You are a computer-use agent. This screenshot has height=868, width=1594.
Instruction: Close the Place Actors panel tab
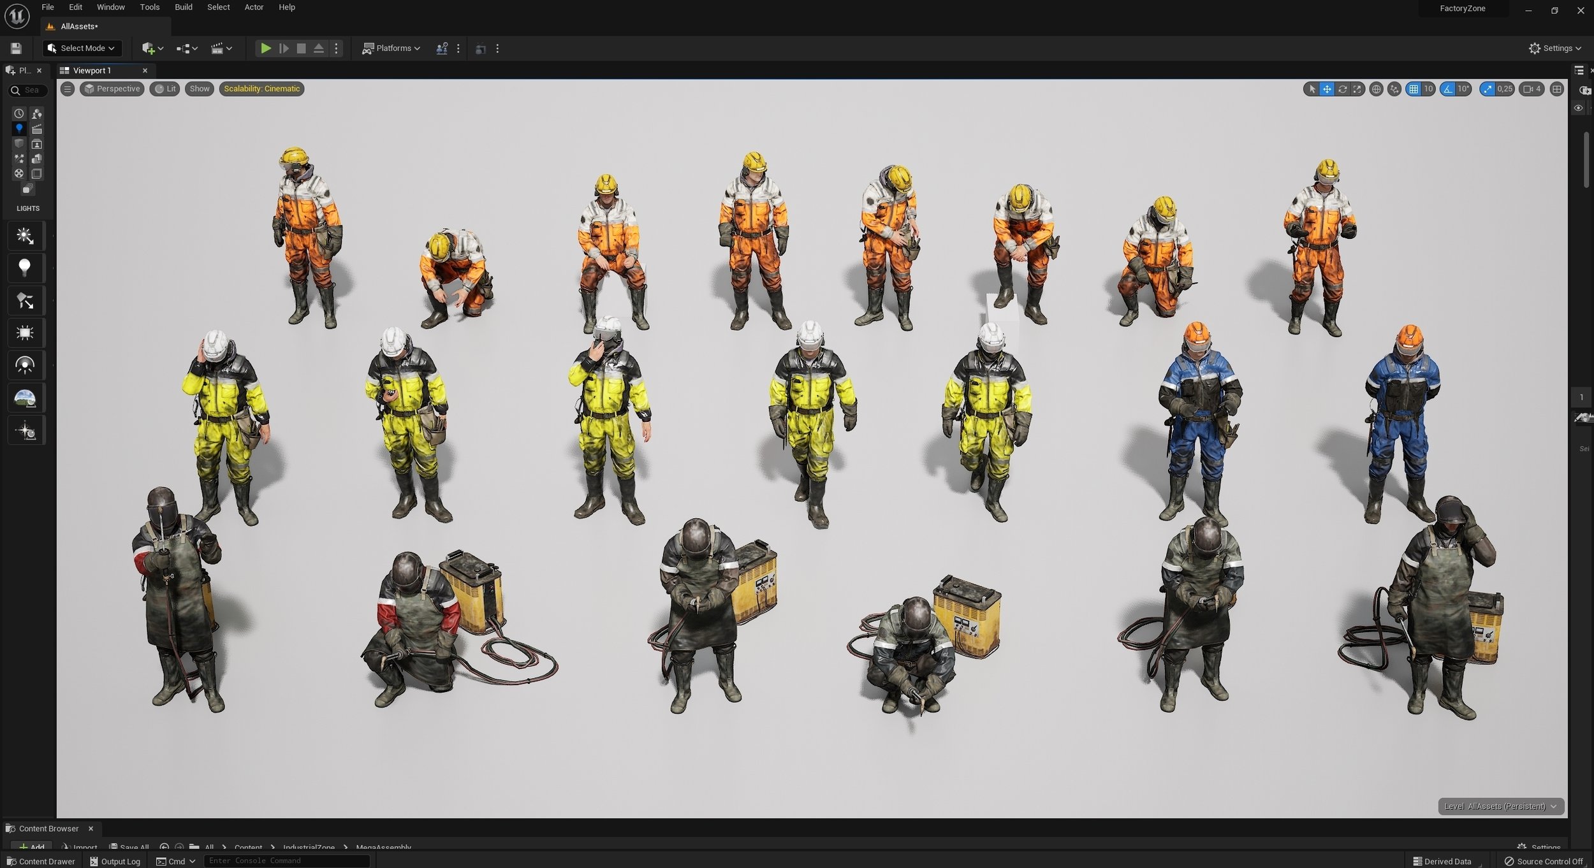39,71
